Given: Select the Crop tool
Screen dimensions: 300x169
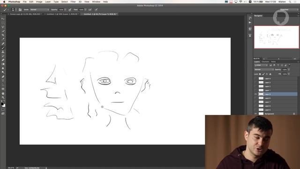Looking at the screenshot, I should pos(3,35).
